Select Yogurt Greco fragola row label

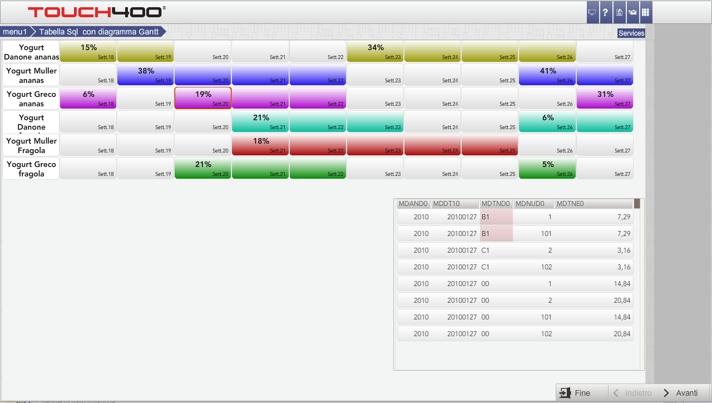pos(31,169)
